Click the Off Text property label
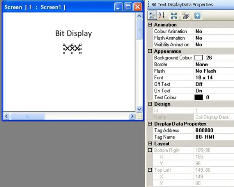 162,84
